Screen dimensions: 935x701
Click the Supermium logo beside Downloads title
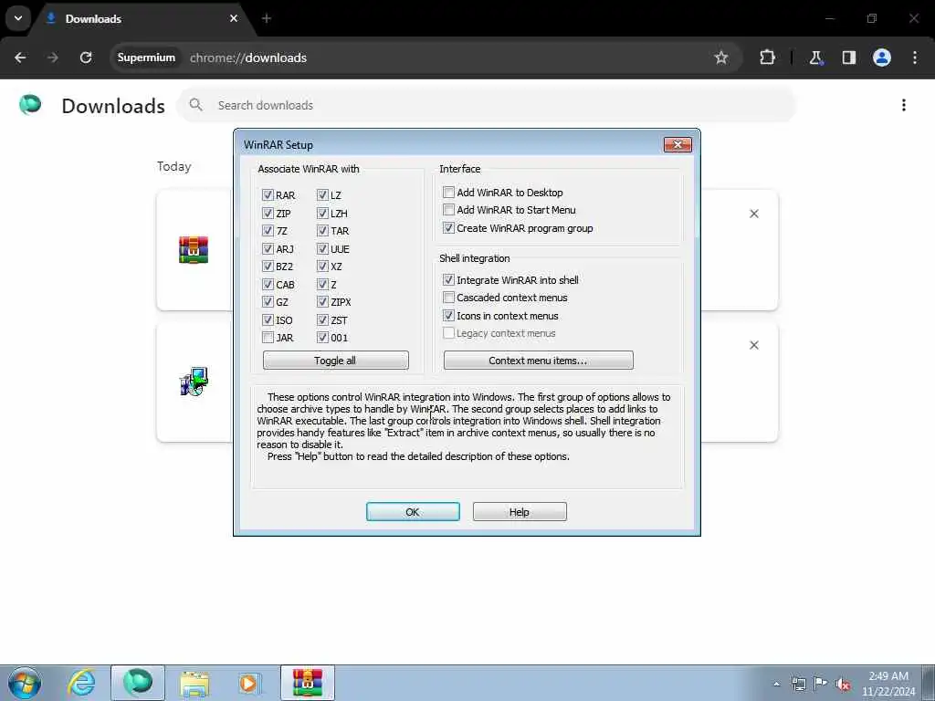click(x=30, y=104)
